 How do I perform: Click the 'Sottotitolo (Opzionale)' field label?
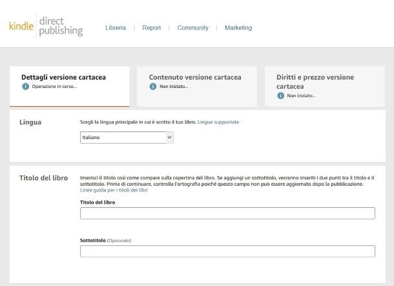coord(105,240)
